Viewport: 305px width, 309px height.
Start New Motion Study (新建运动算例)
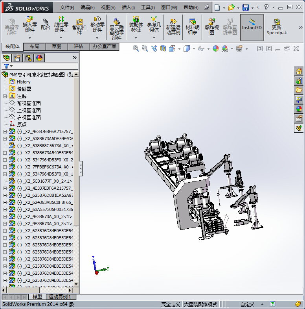[173, 27]
